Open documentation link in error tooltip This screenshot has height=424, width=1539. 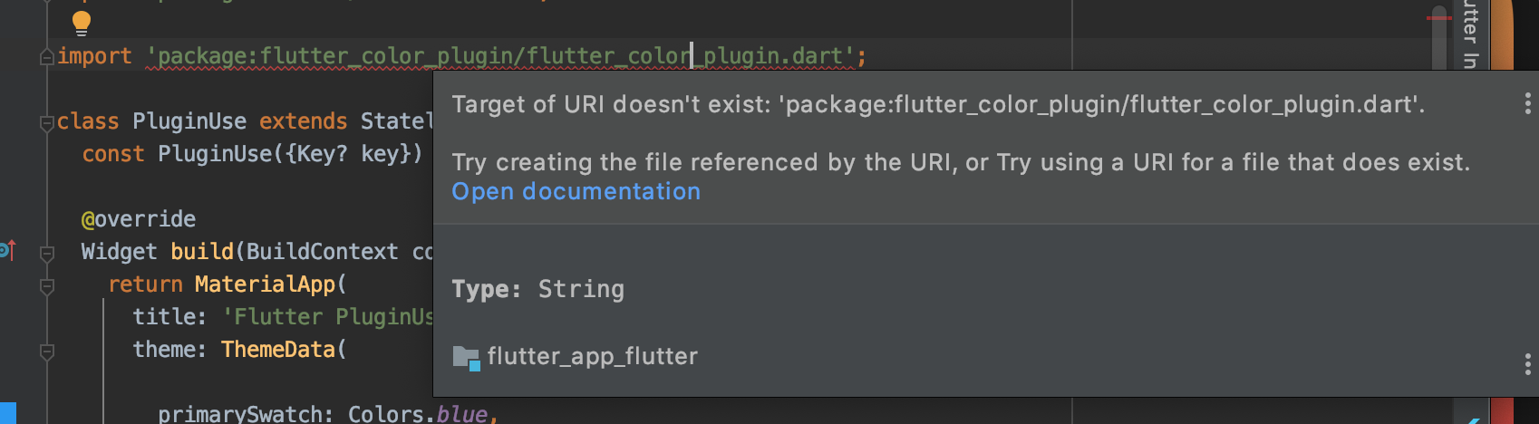coord(576,192)
